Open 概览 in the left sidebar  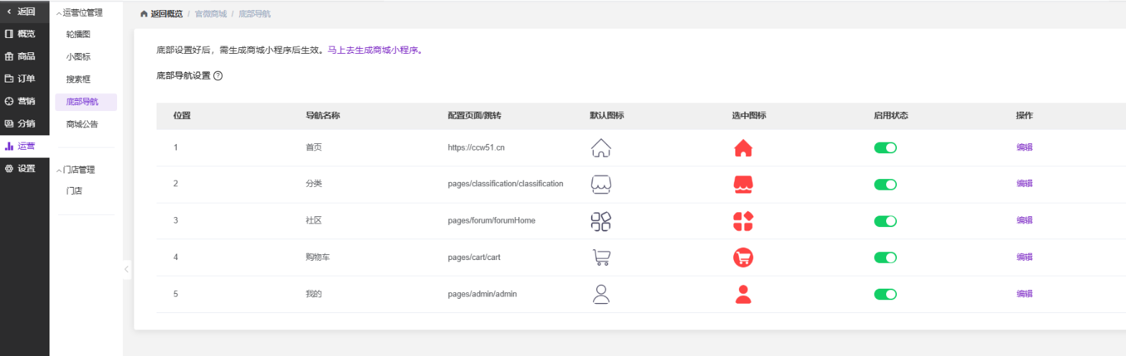coord(24,34)
